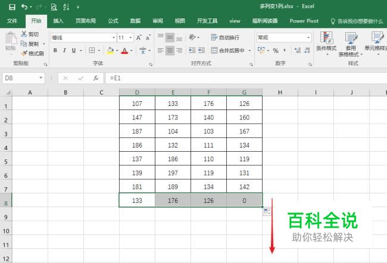Open the 视图 ribbon tab

[x=180, y=21]
